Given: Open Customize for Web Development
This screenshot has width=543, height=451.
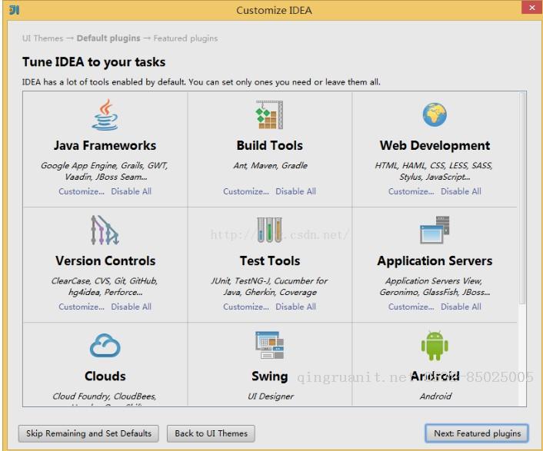Looking at the screenshot, I should click(x=411, y=191).
